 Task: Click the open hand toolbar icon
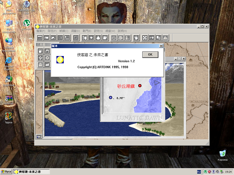click(136, 38)
